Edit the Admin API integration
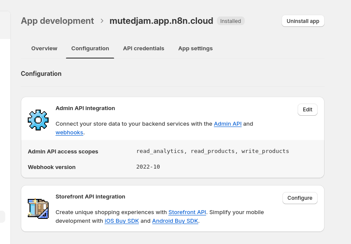This screenshot has width=351, height=244. tap(307, 110)
